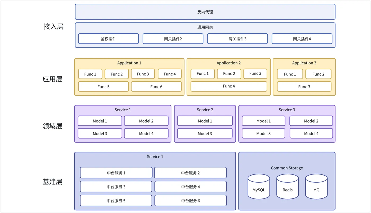This screenshot has height=213, width=371.
Task: Click Func 2 inside Application 1
Action: click(117, 74)
